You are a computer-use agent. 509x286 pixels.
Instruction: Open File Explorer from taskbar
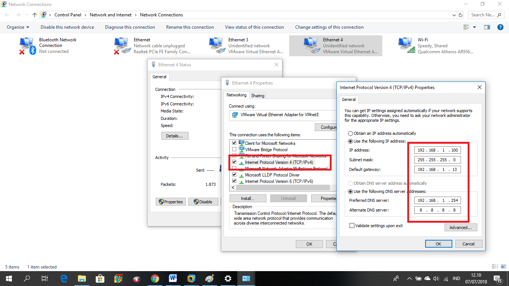(x=82, y=278)
